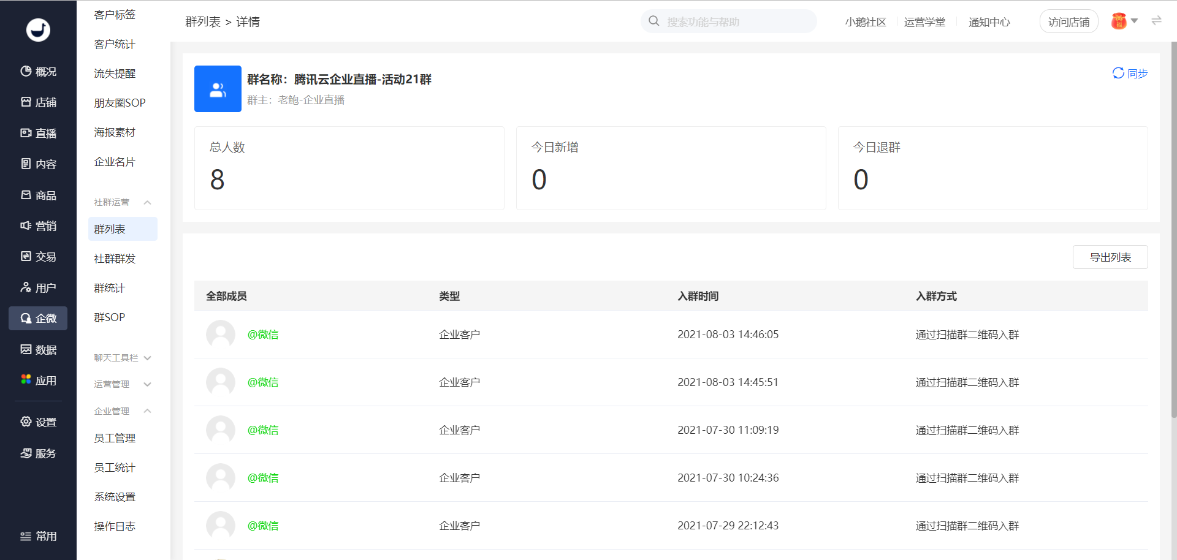Open the 概况 overview section

[38, 72]
